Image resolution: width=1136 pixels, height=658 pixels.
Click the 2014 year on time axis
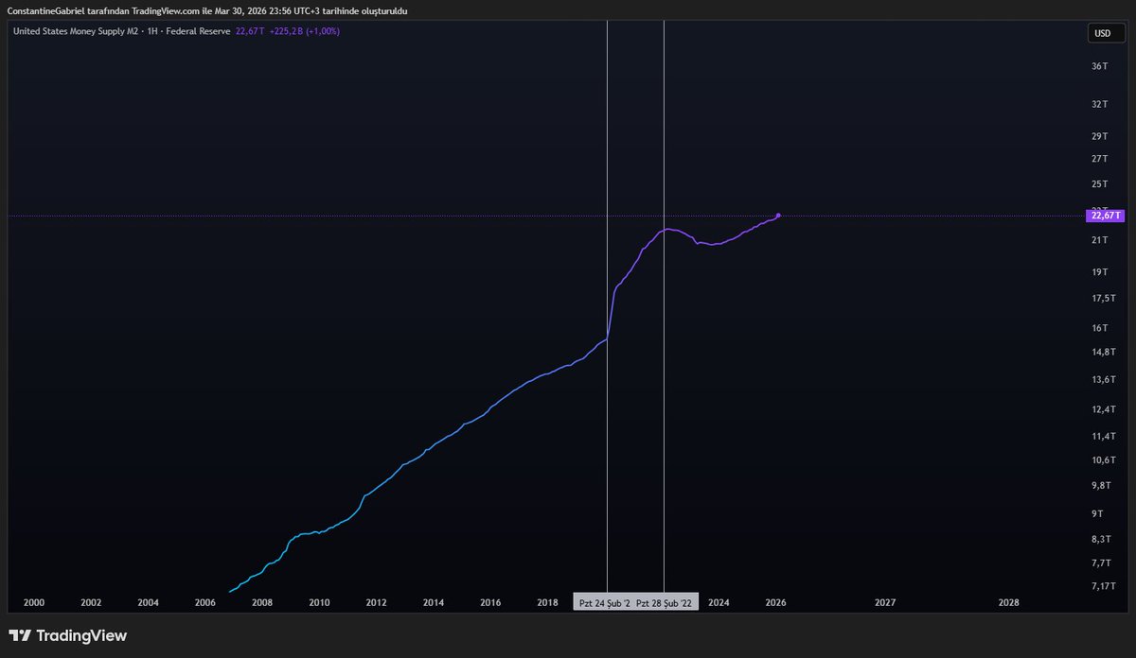coord(434,602)
